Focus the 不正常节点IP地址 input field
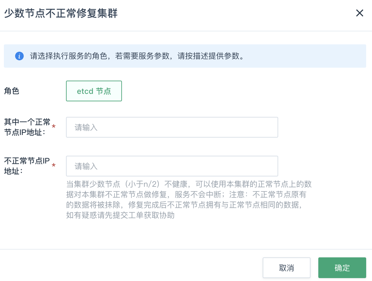This screenshot has width=372, height=281. click(x=172, y=166)
